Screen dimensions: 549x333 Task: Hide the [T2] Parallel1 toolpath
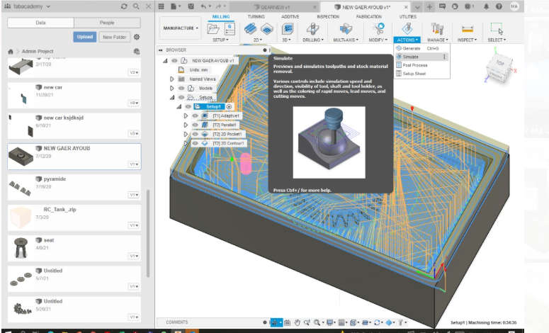[196, 125]
